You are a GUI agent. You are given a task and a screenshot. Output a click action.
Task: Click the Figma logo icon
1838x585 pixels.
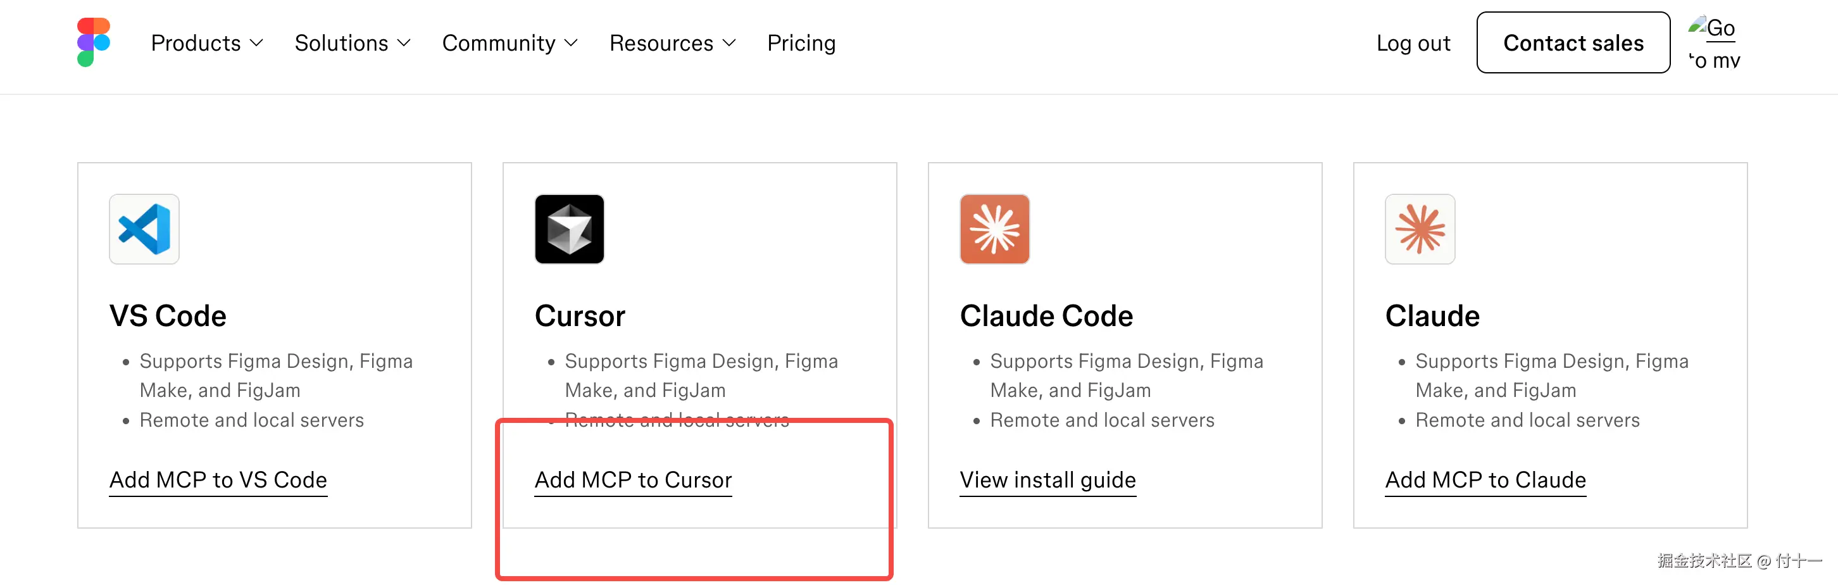[94, 43]
